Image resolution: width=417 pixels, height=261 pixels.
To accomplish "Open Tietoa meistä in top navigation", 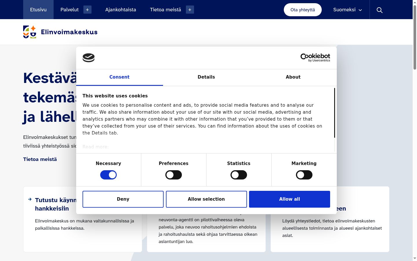I will [165, 10].
